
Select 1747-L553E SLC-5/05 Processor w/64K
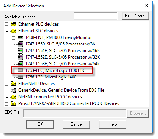coord(63,64)
